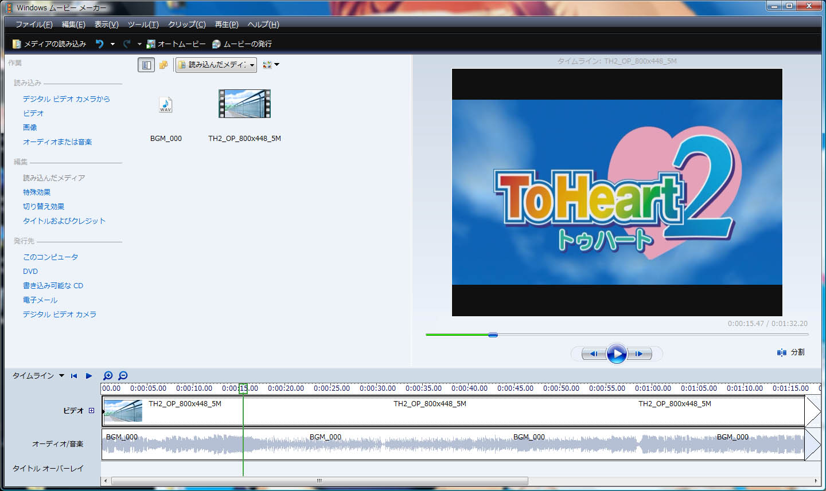Click the オーディオまたは音楽 import link
This screenshot has height=491, width=826.
pyautogui.click(x=57, y=142)
